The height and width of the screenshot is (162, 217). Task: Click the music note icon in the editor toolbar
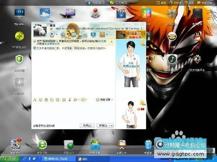click(70, 100)
